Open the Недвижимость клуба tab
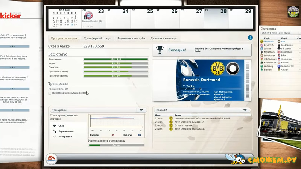Screen dimensions: 301x169 coord(131,38)
